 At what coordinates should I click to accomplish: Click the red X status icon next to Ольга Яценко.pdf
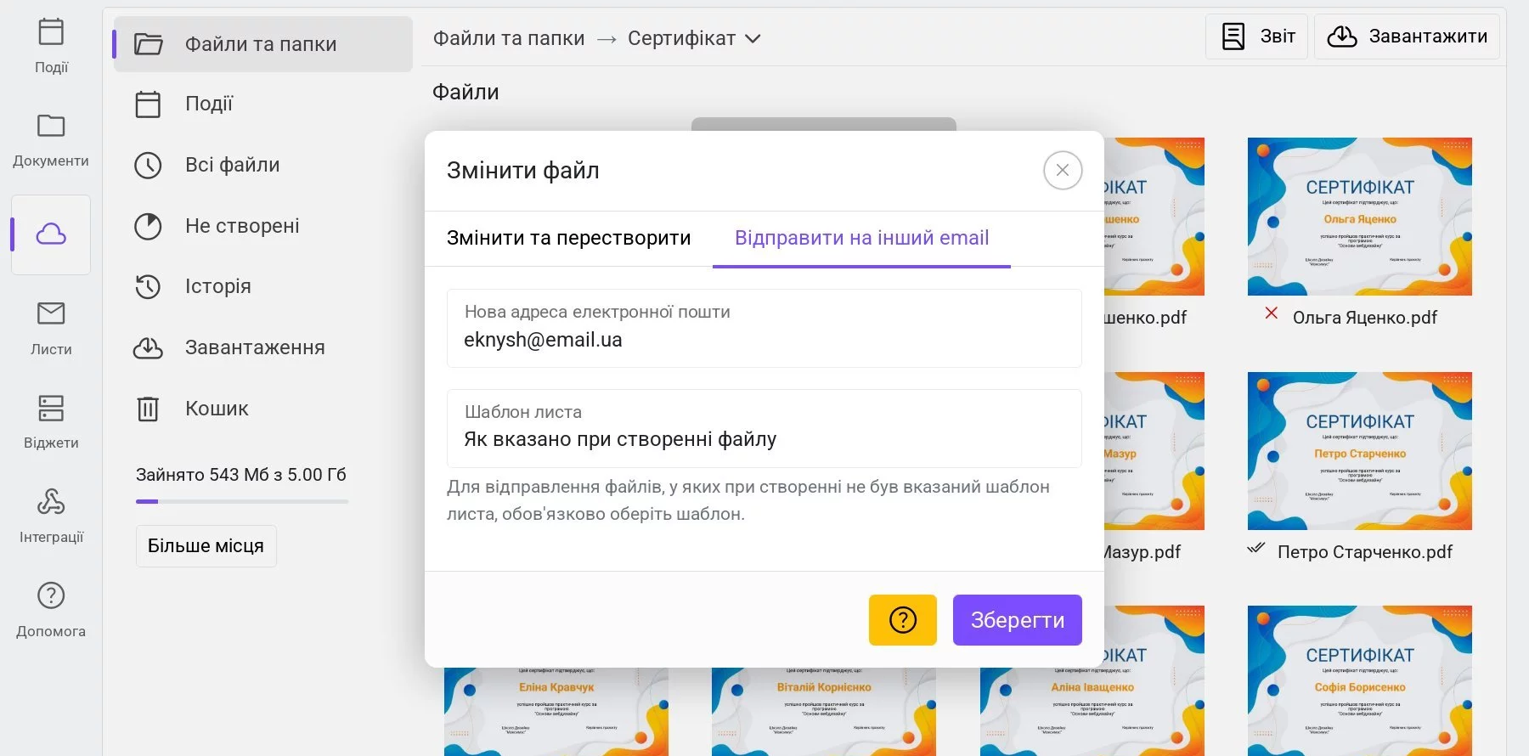(1272, 313)
